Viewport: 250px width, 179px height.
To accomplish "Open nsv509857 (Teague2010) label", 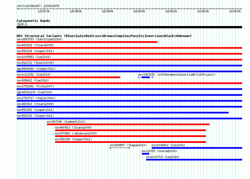I will coord(128,145).
